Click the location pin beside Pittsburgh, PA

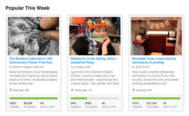(72, 90)
